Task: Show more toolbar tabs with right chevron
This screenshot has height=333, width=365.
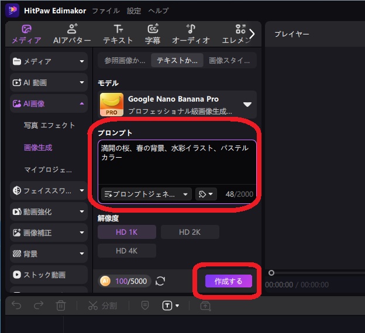Action: (252, 34)
